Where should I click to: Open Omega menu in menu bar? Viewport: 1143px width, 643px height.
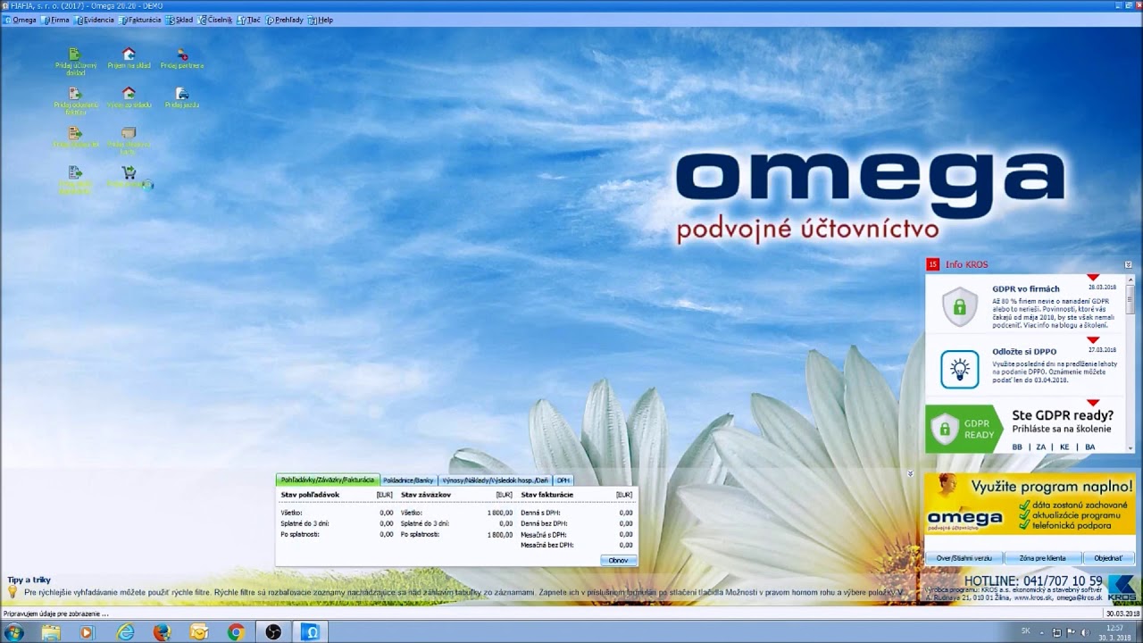[x=20, y=20]
